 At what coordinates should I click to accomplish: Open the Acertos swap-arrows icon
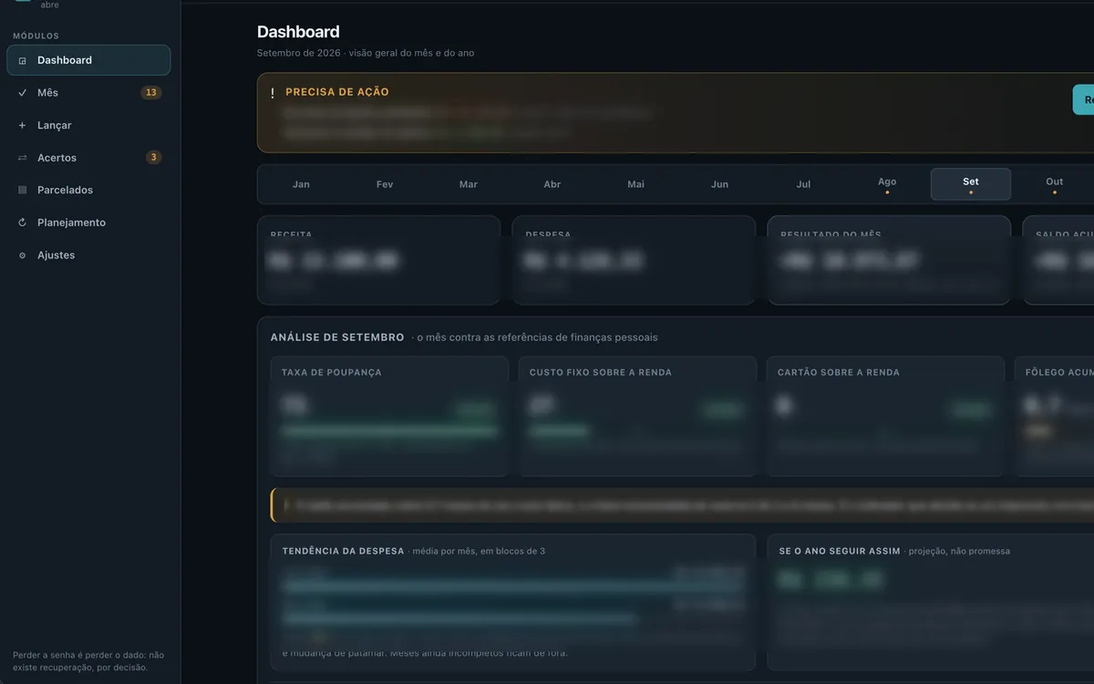(x=23, y=158)
